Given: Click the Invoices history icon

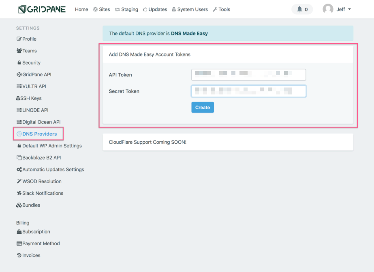Looking at the screenshot, I should (x=19, y=255).
